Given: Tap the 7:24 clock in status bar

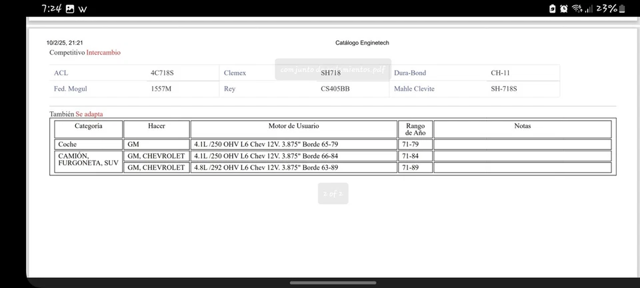Looking at the screenshot, I should [x=51, y=9].
